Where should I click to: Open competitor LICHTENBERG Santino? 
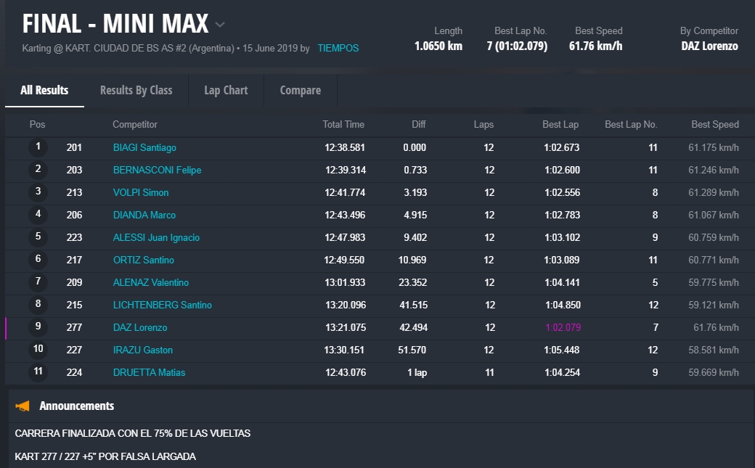pos(163,305)
